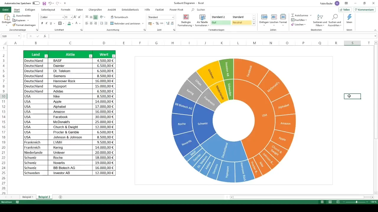Click the Ausfüllen button
The height and width of the screenshot is (212, 378).
(299, 20)
